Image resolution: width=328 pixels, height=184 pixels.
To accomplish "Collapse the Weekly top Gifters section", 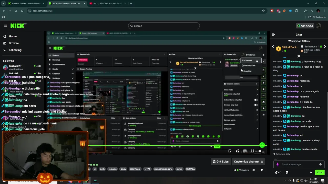I will pos(299,56).
